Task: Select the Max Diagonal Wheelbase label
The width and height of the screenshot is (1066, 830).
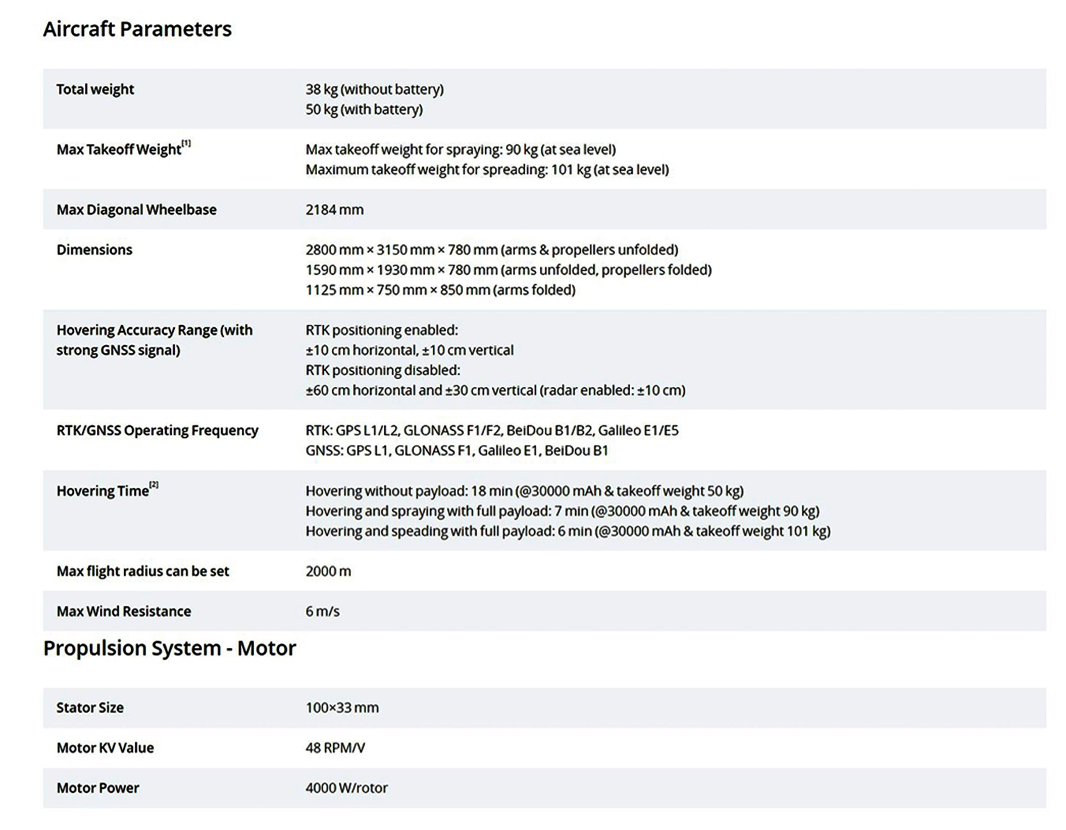Action: coord(136,210)
